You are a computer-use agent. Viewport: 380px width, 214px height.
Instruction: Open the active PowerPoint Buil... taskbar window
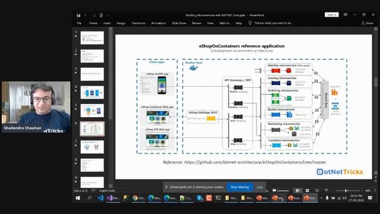click(310, 198)
